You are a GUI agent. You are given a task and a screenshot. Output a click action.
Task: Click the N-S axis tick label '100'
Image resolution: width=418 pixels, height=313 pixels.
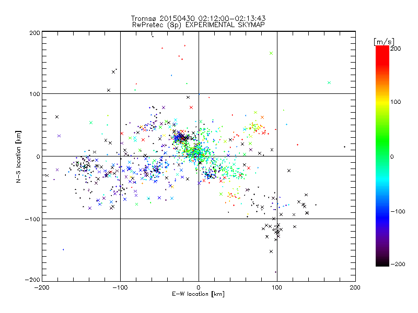pyautogui.click(x=34, y=94)
